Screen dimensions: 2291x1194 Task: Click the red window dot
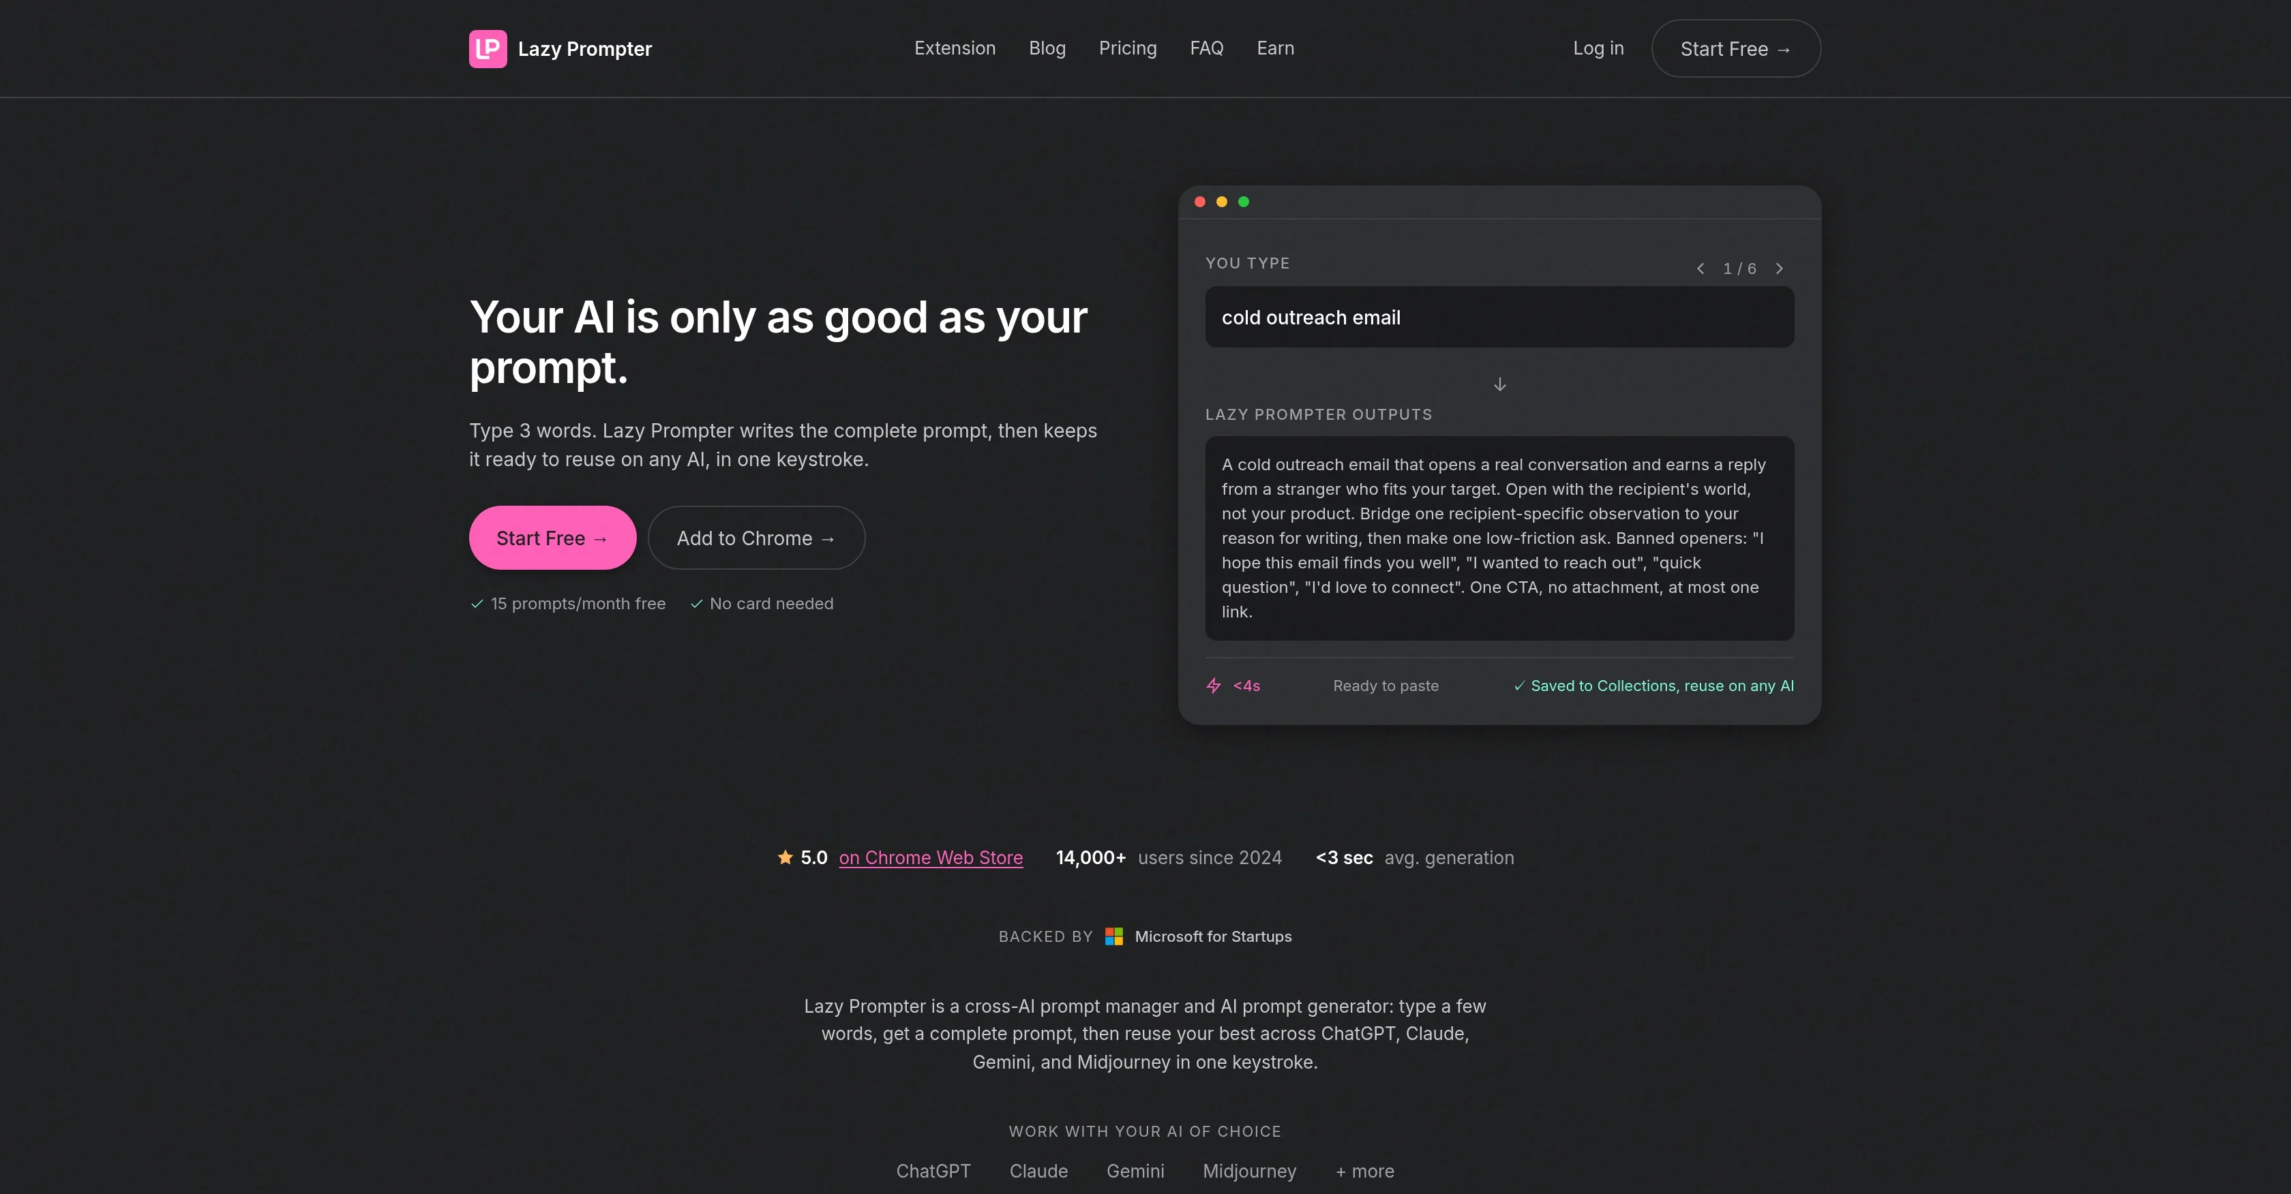click(x=1199, y=202)
